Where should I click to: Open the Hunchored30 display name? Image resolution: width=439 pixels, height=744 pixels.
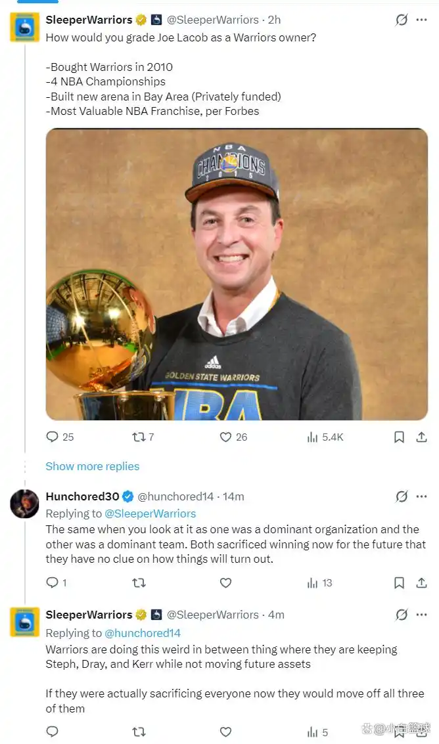coord(82,496)
